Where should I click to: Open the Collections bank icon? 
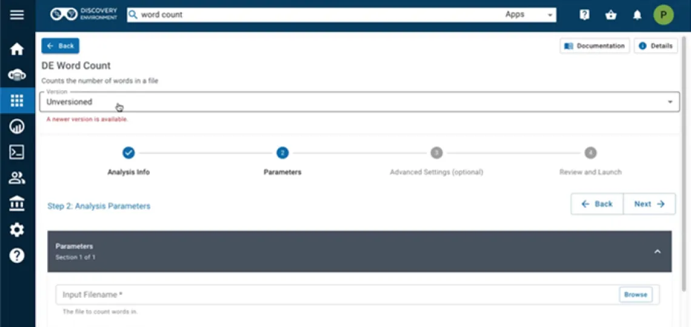pyautogui.click(x=17, y=204)
